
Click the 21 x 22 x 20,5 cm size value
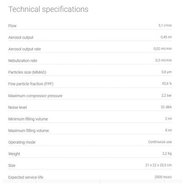(158, 165)
